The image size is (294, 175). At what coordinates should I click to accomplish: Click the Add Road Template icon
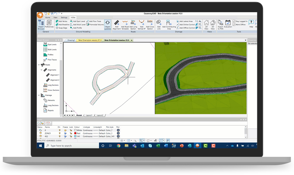(125, 24)
